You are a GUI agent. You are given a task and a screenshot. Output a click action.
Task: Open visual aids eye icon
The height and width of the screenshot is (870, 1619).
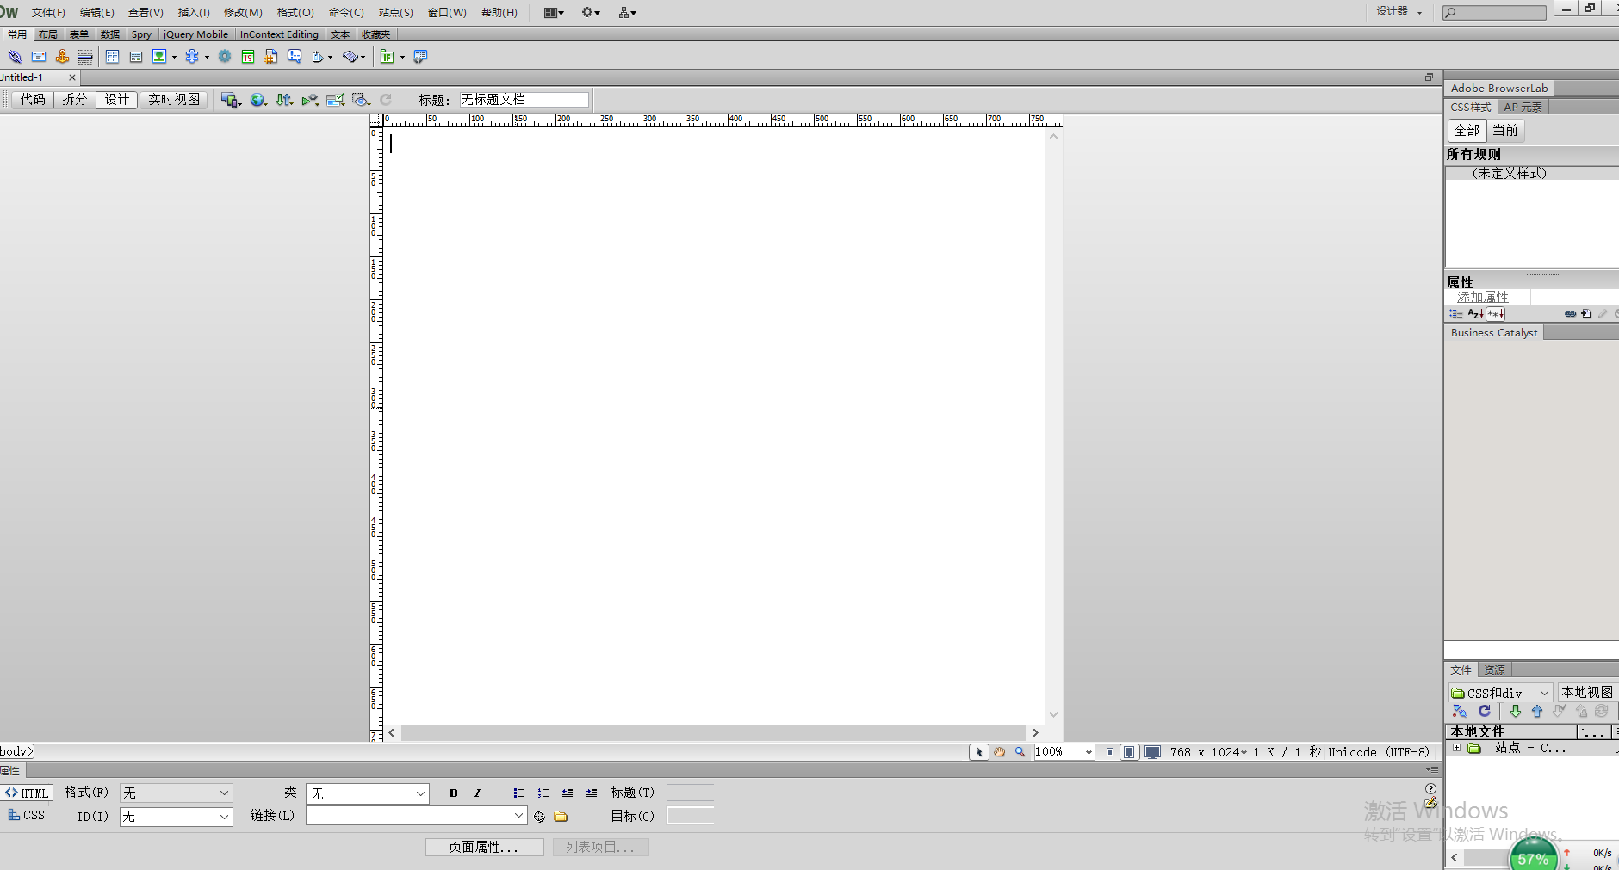tap(360, 100)
